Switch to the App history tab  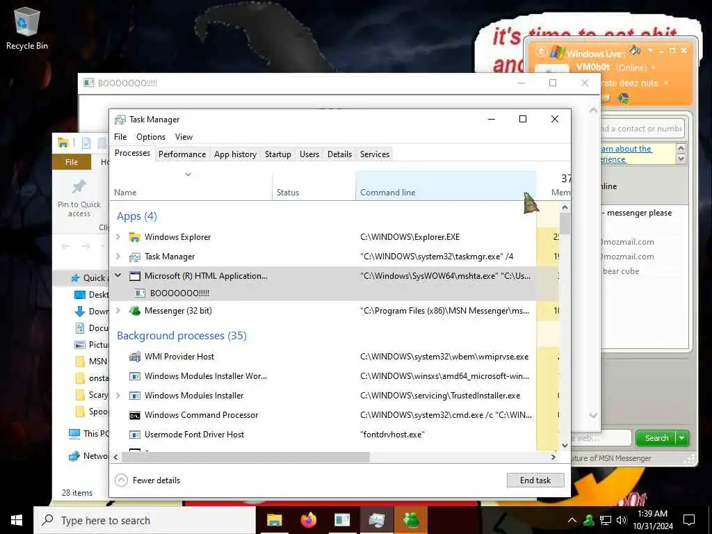(x=235, y=154)
